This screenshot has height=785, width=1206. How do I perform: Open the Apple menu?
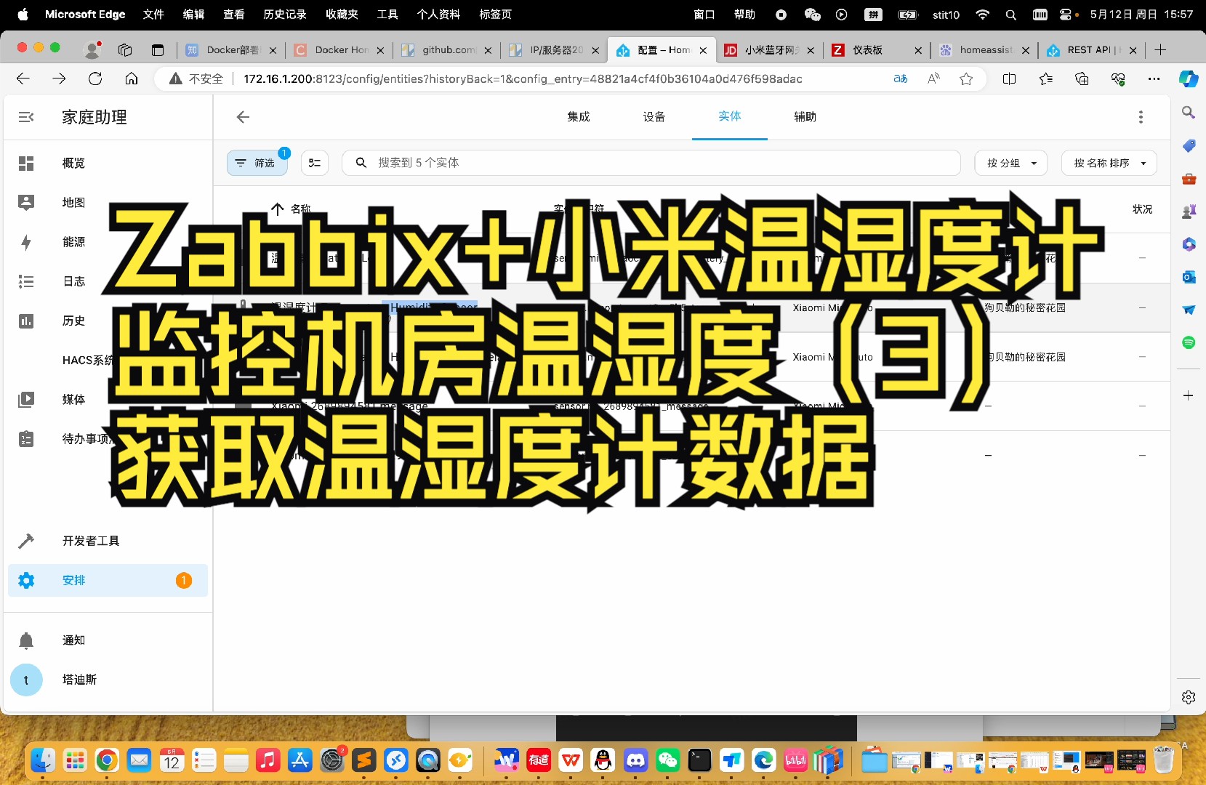click(23, 15)
